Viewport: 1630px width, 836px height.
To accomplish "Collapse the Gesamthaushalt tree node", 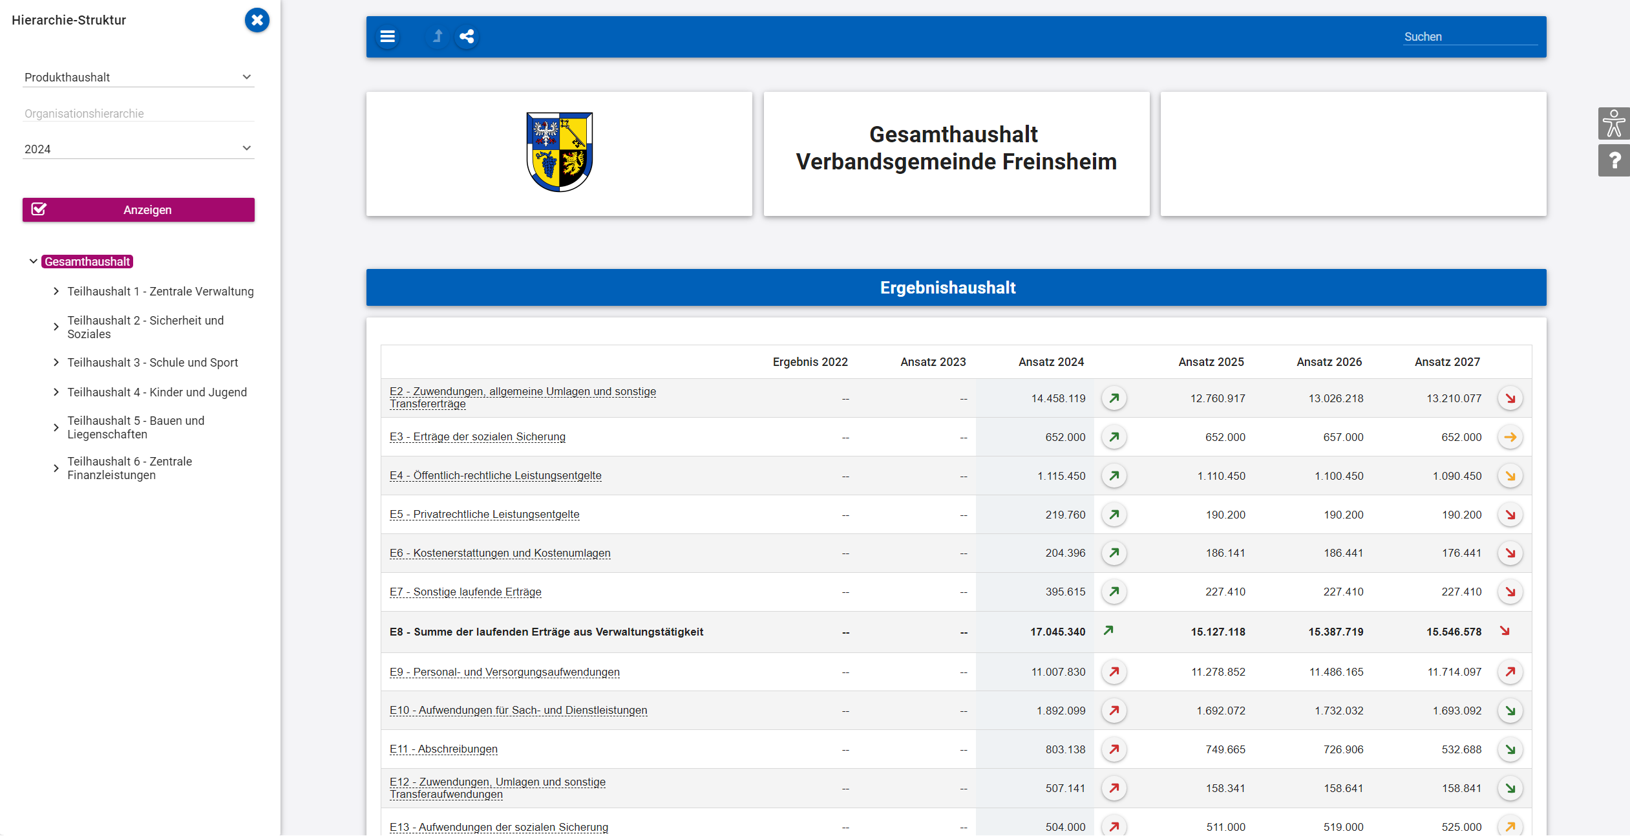I will 33,262.
